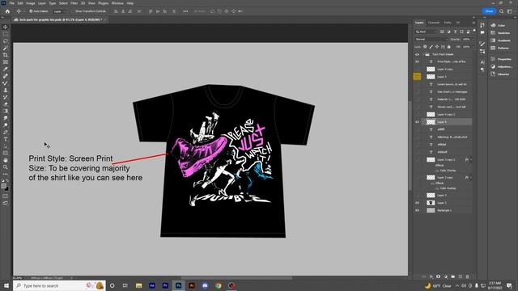This screenshot has width=518, height=291.
Task: Select the Horizontal Type tool
Action: coord(6,139)
